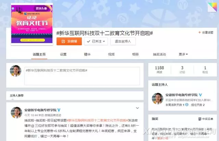The width and height of the screenshot is (219, 141).
Task: Open the 更多介绍 link in lottery panel
Action: pos(163,138)
